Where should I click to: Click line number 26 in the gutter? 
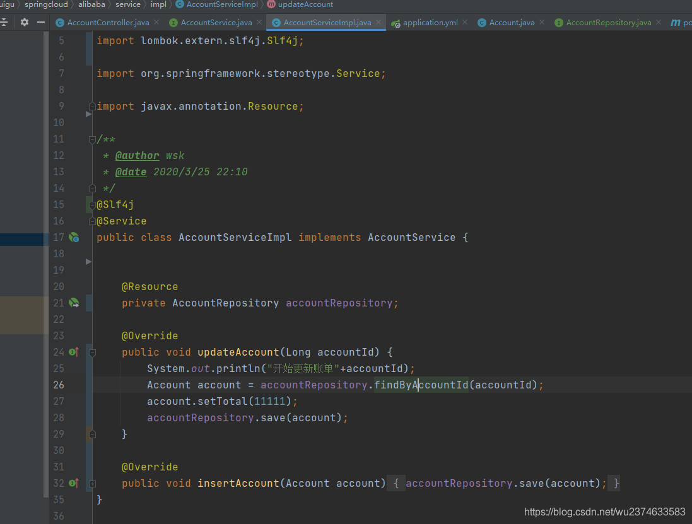pyautogui.click(x=59, y=385)
